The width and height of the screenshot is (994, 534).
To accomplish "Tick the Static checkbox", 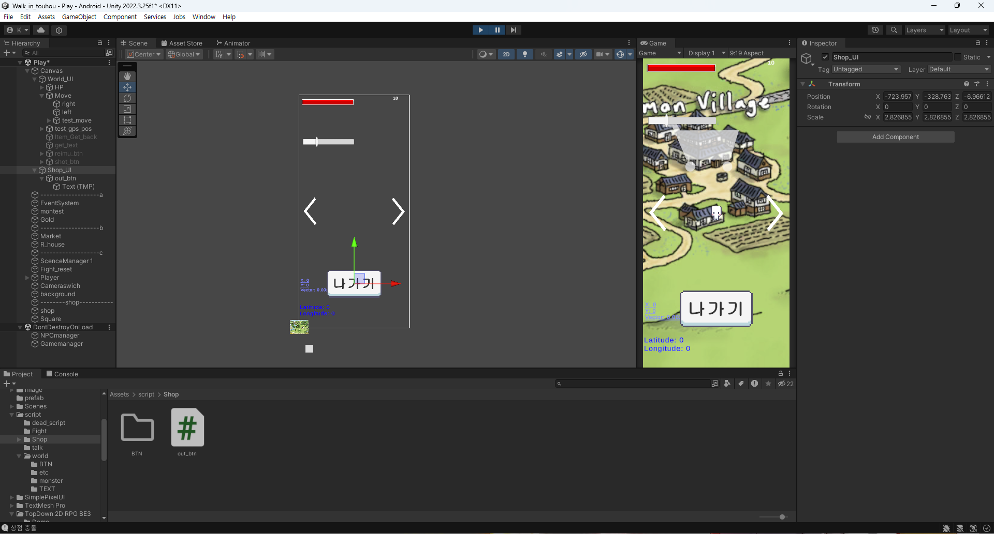I will tap(958, 57).
